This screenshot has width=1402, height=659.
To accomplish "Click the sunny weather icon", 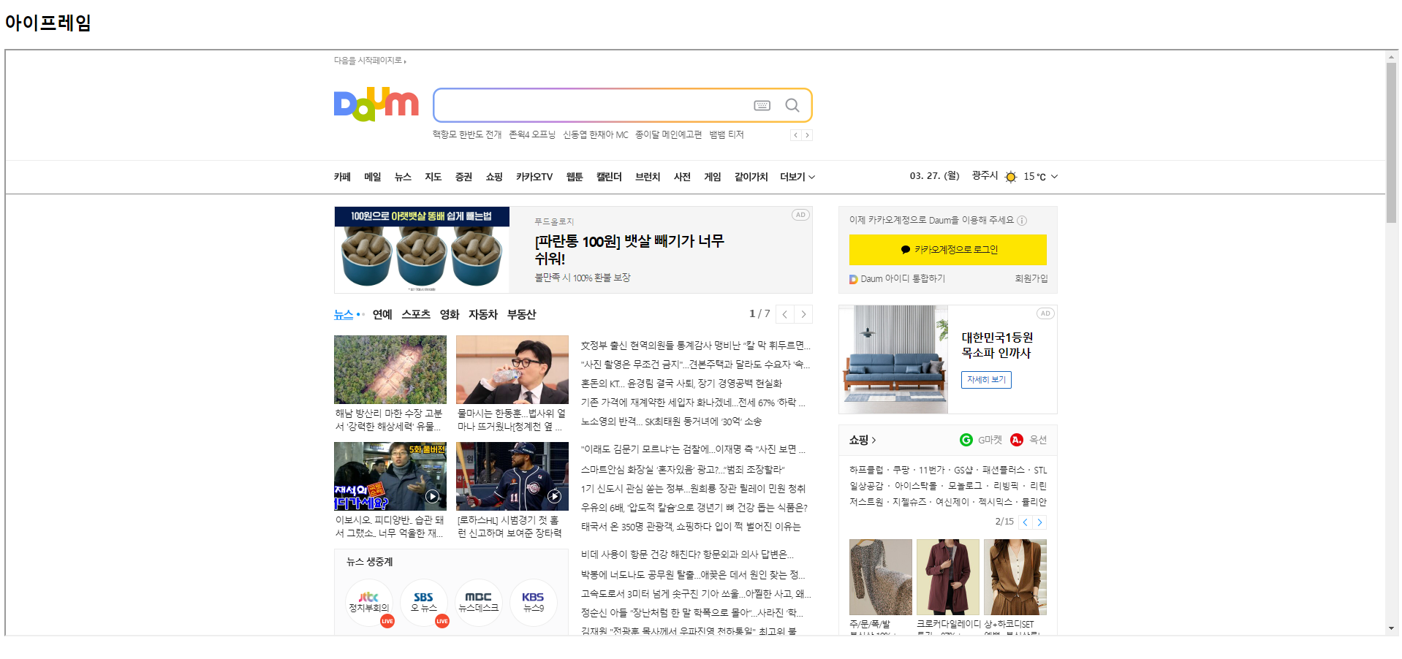I will point(1010,177).
